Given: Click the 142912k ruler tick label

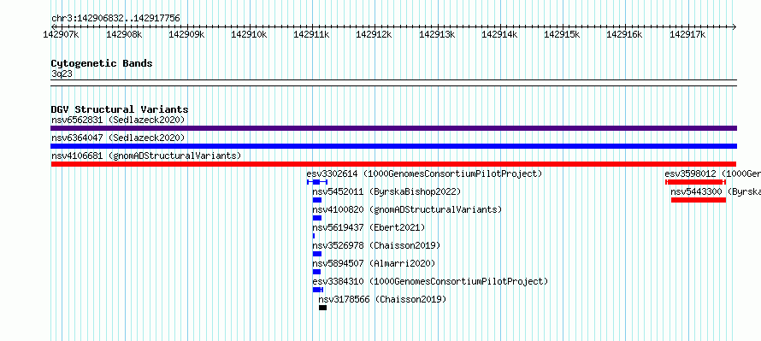Looking at the screenshot, I should pyautogui.click(x=374, y=34).
